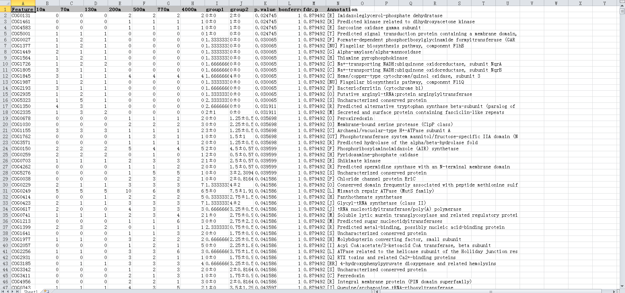Click the next sheet navigation arrow

pos(12,291)
